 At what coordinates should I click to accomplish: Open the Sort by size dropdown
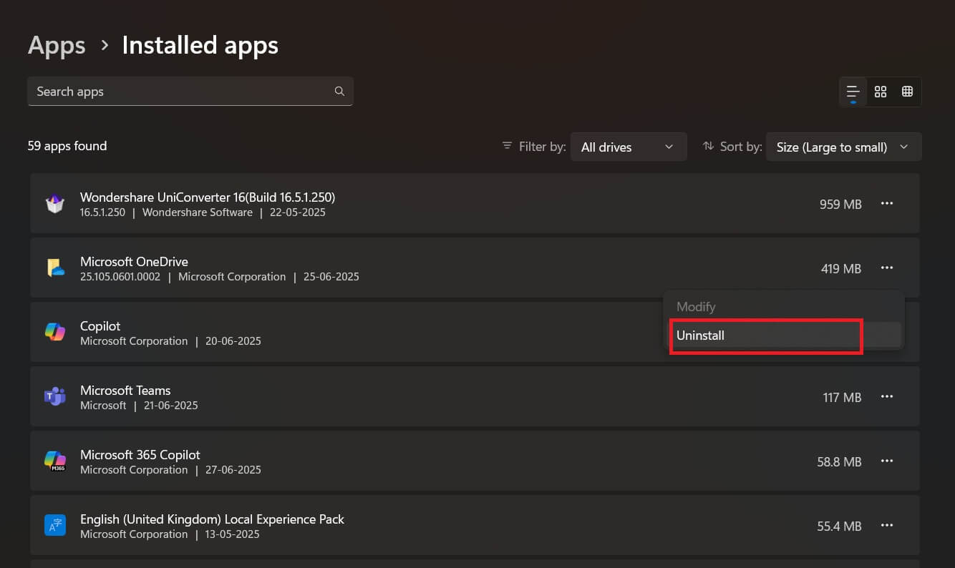point(843,147)
